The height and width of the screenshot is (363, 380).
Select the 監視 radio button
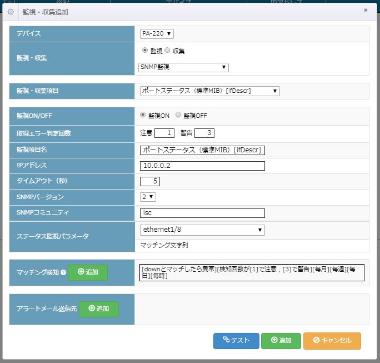145,50
